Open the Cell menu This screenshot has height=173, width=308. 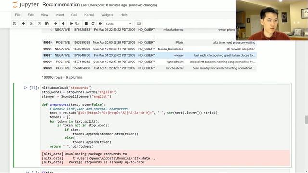click(x=74, y=15)
